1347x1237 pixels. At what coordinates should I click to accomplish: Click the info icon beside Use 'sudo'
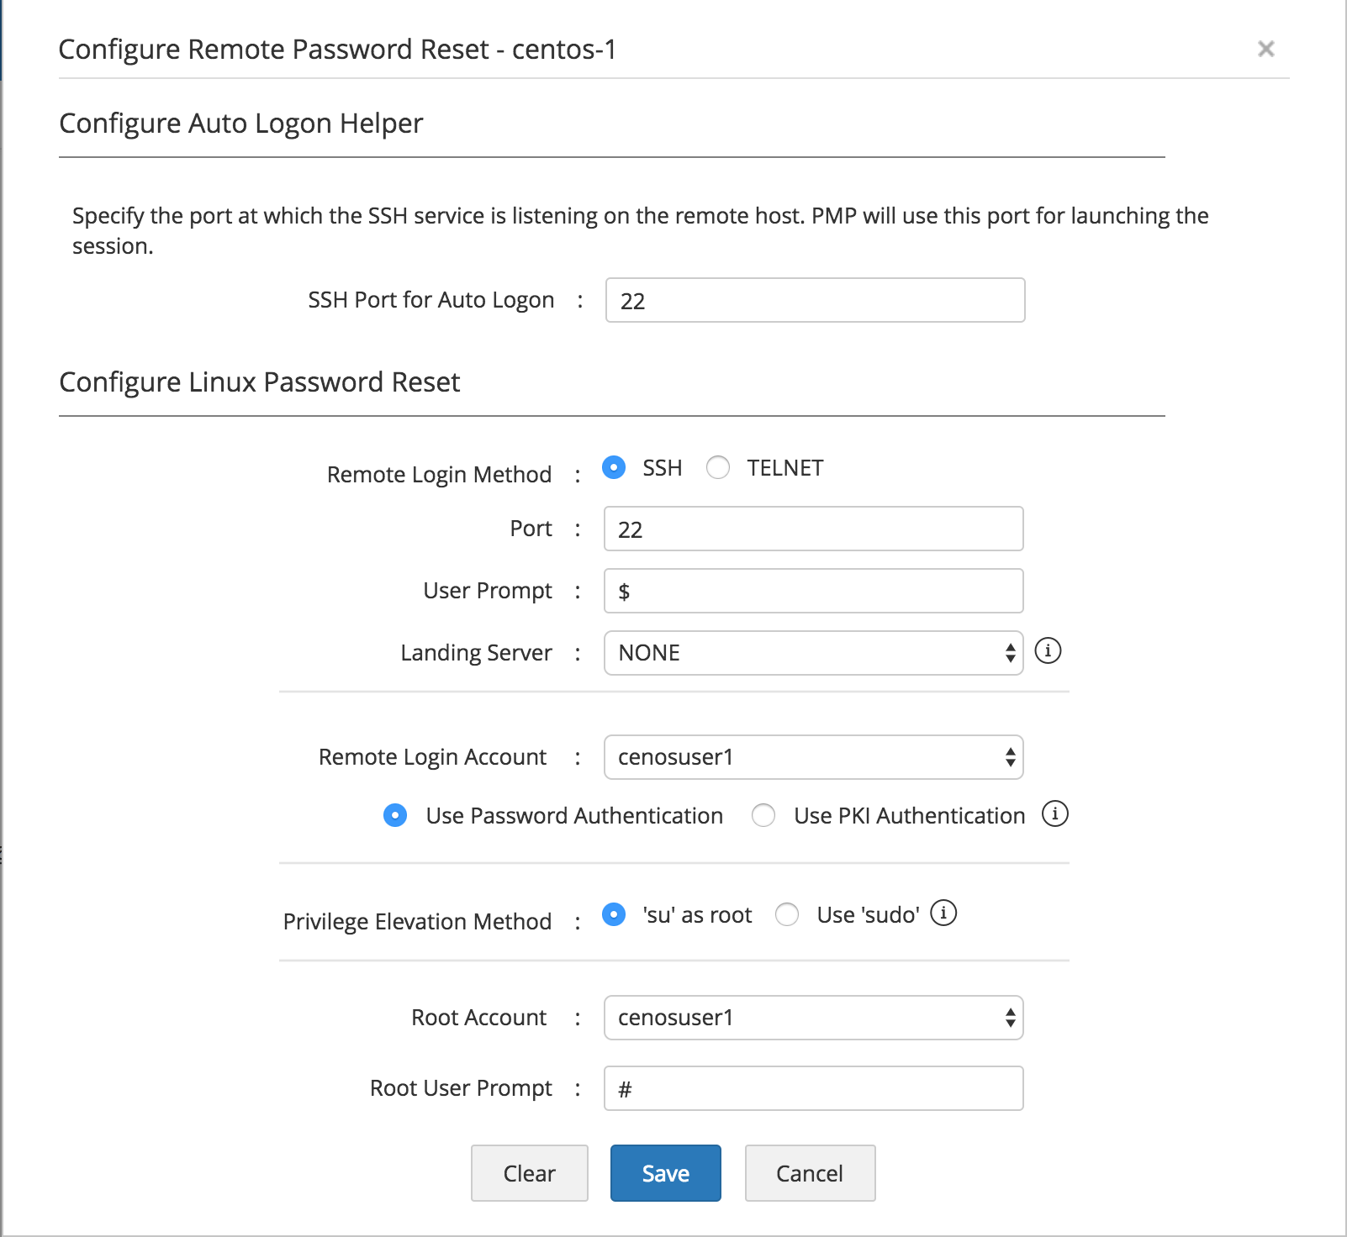pyautogui.click(x=943, y=913)
